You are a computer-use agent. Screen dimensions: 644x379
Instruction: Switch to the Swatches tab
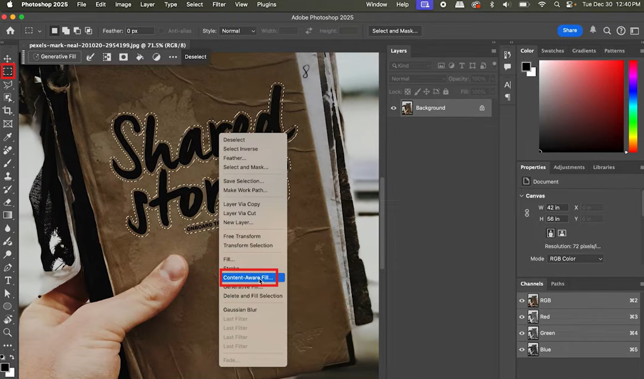tap(552, 51)
